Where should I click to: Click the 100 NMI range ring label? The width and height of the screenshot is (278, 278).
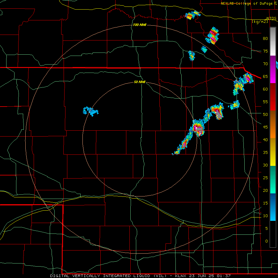pos(140,25)
